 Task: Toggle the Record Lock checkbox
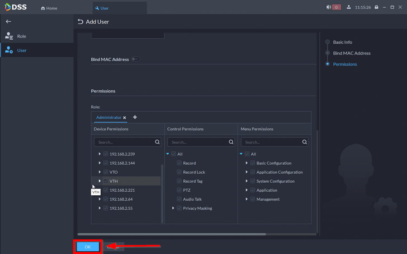coord(179,172)
